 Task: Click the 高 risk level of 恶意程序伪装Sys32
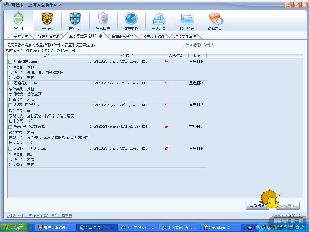[x=167, y=127]
